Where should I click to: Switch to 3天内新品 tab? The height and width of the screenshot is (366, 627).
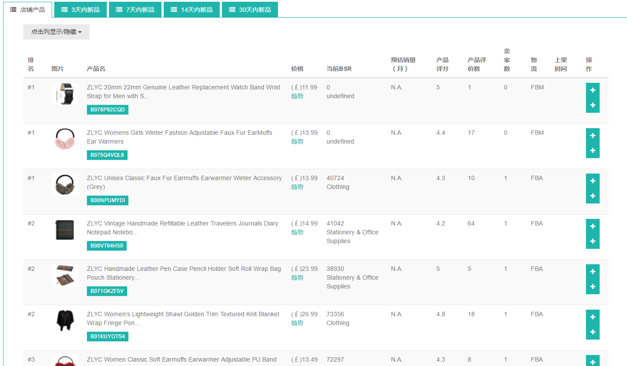80,10
